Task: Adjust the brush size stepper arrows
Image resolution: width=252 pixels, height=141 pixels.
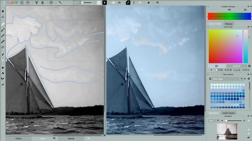Action: [x=80, y=3]
